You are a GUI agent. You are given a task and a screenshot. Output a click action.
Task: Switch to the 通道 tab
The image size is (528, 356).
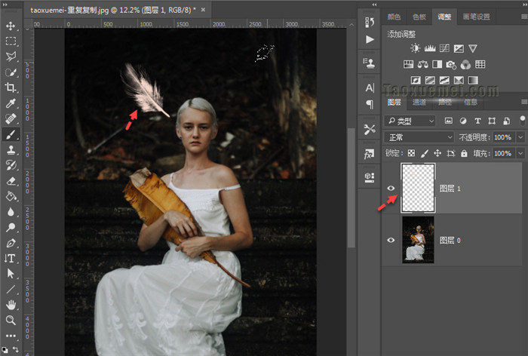419,102
